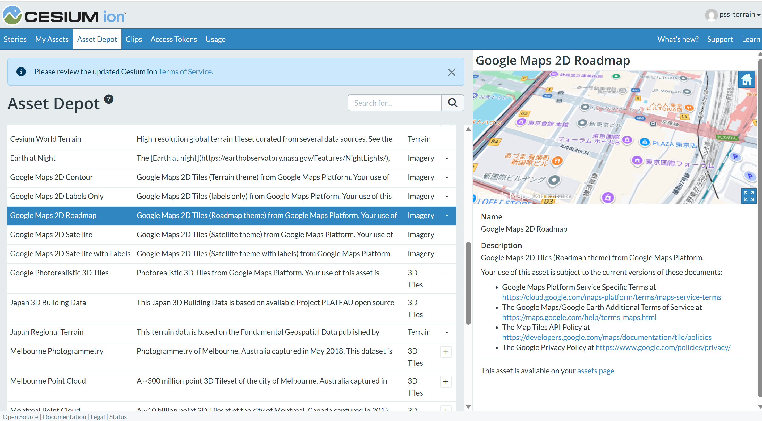The width and height of the screenshot is (762, 421).
Task: Visit the assets page link
Action: pyautogui.click(x=595, y=371)
